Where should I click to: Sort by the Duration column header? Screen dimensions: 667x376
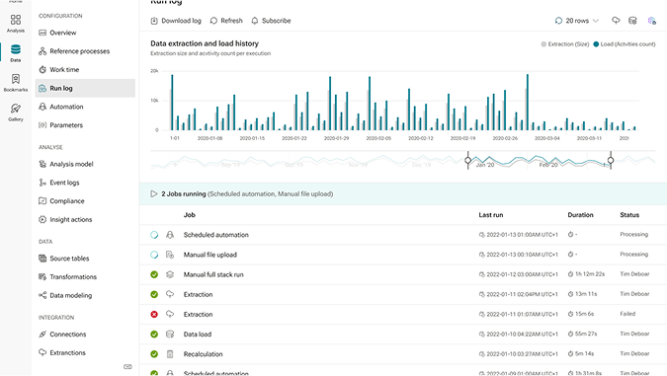pyautogui.click(x=580, y=215)
